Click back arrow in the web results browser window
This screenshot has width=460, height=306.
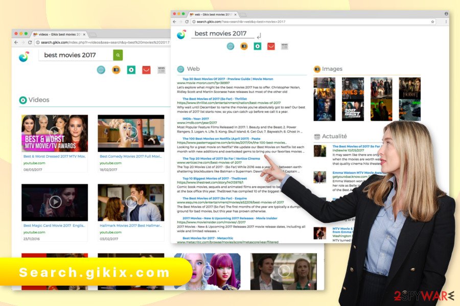click(x=175, y=21)
